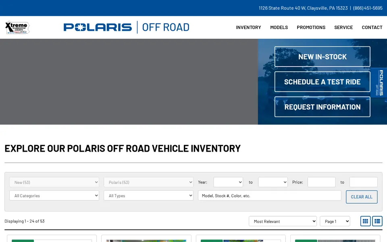Expand the New (53) condition dropdown
Viewport: 387px width, 242px height.
click(x=54, y=182)
